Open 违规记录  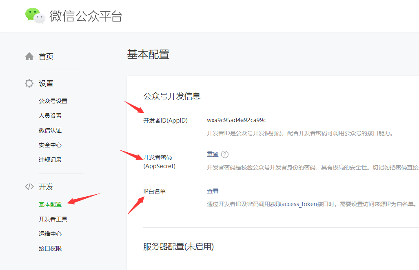(x=51, y=159)
